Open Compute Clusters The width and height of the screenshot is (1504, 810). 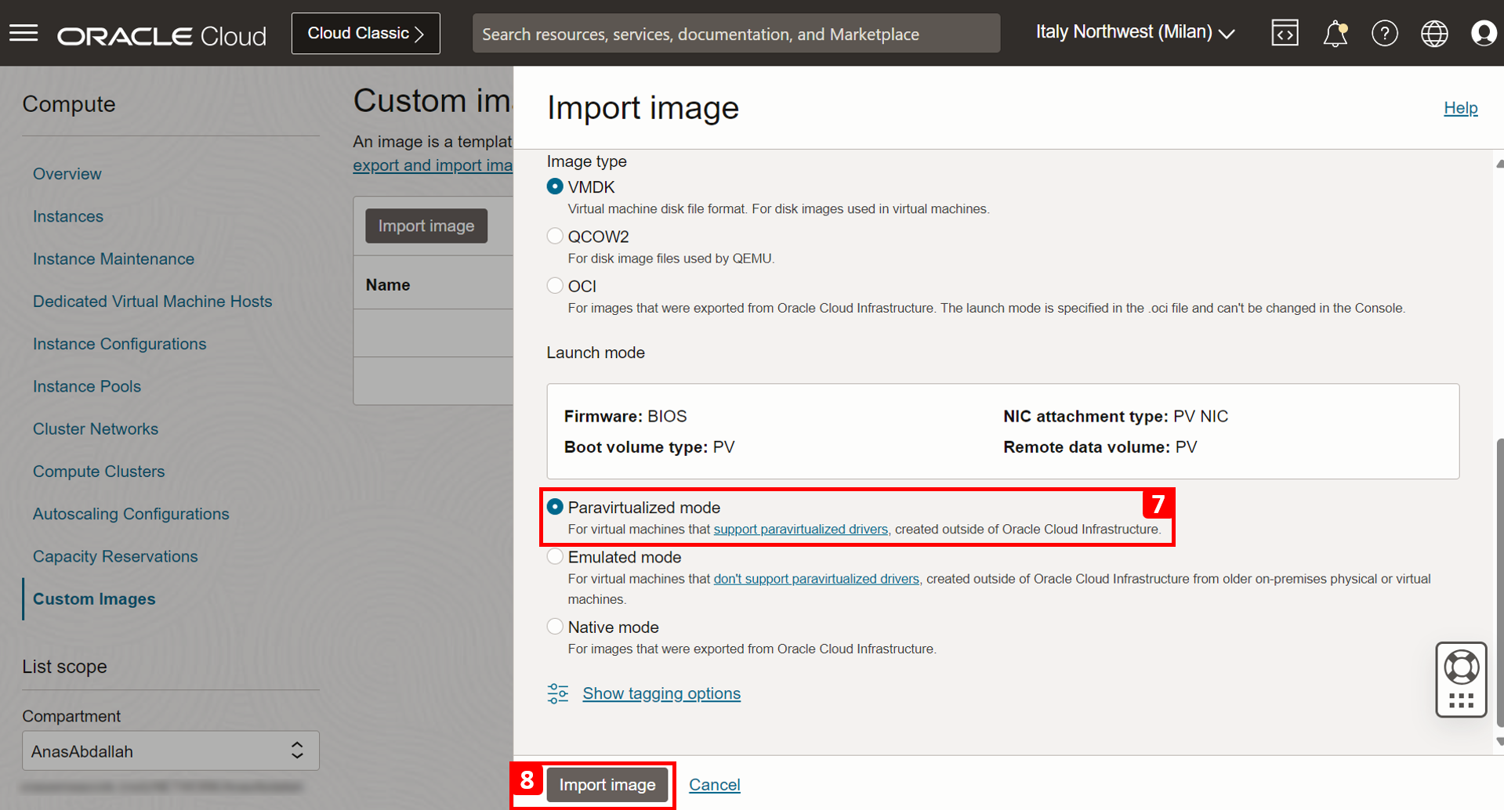(99, 472)
